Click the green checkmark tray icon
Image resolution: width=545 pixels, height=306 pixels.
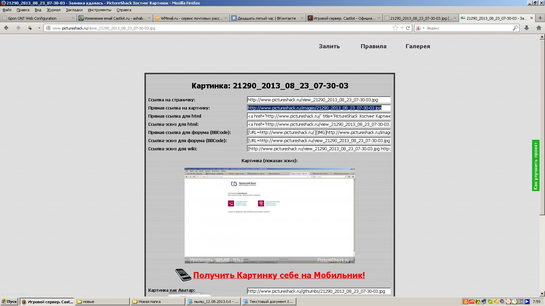click(490, 301)
